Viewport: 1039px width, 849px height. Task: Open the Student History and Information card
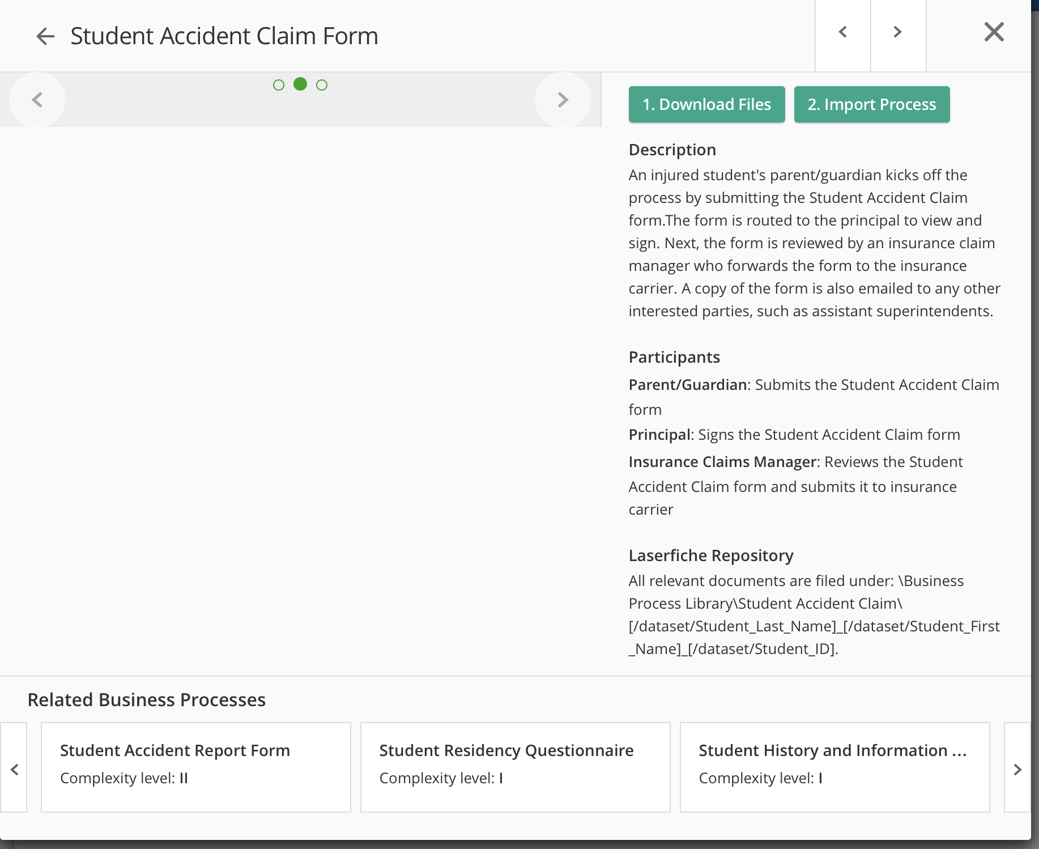tap(834, 767)
